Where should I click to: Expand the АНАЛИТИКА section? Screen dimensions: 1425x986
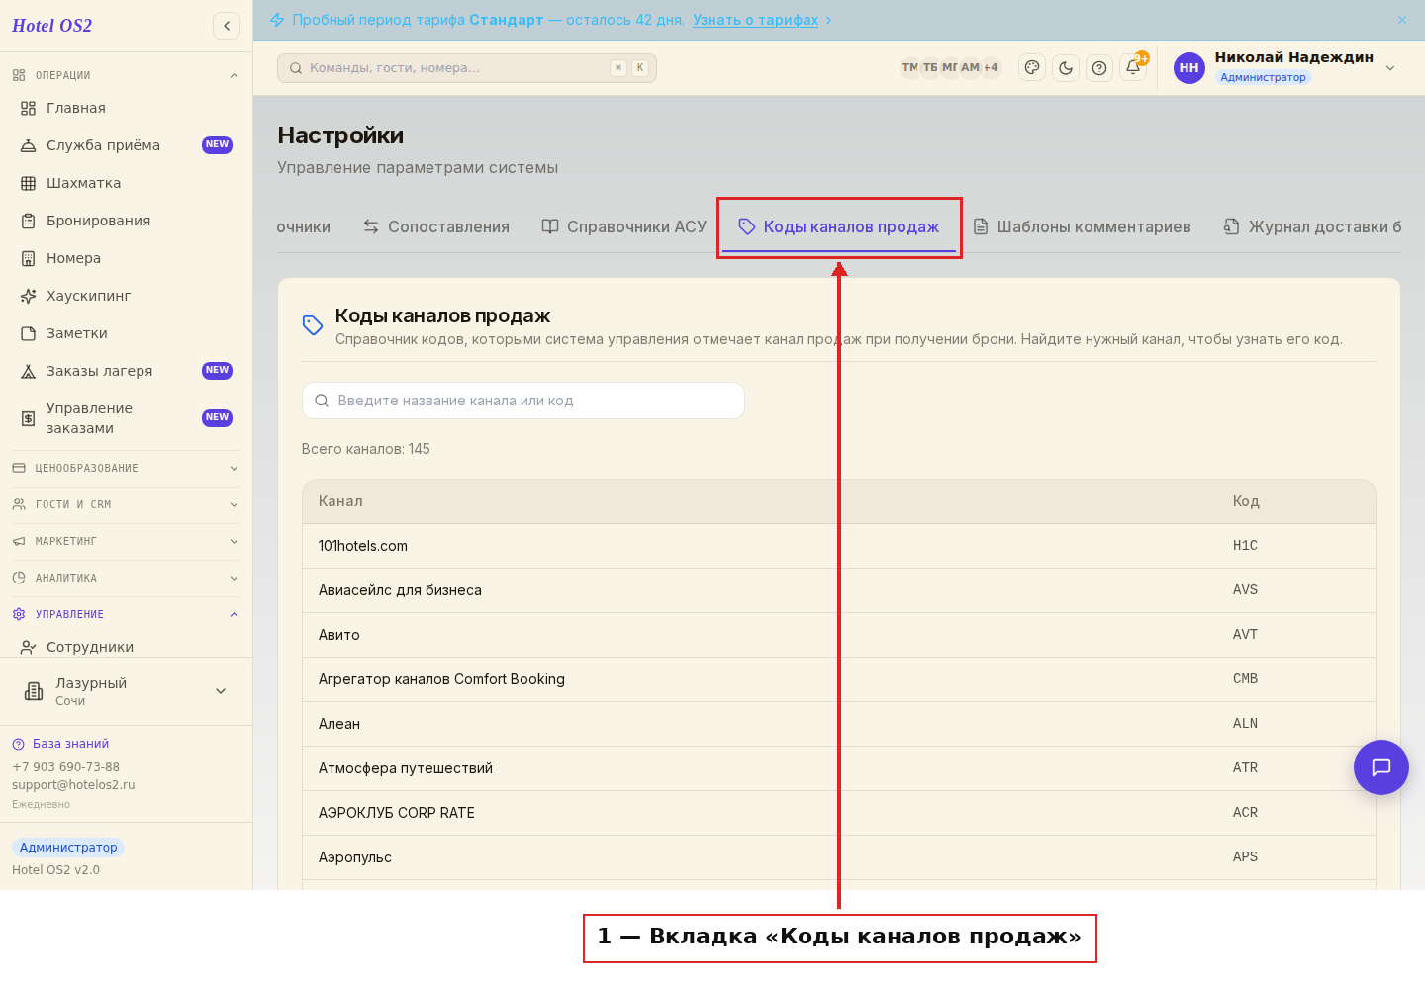126,578
